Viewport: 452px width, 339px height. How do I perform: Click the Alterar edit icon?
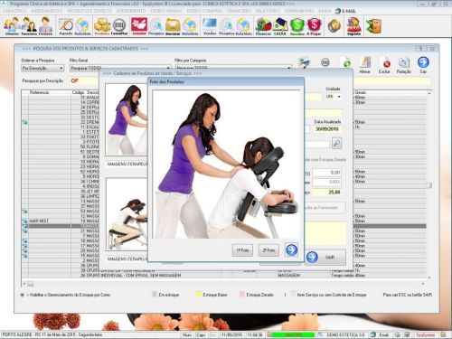coord(364,65)
